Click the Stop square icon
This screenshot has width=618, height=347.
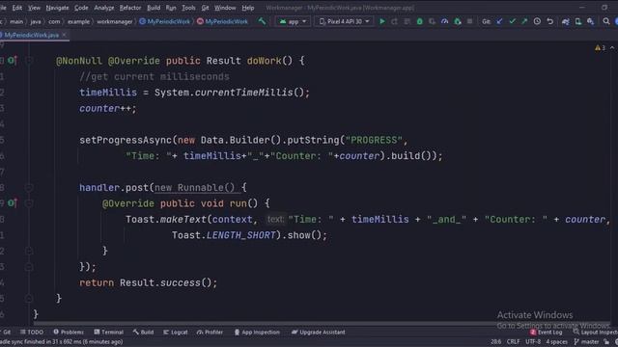tap(469, 21)
